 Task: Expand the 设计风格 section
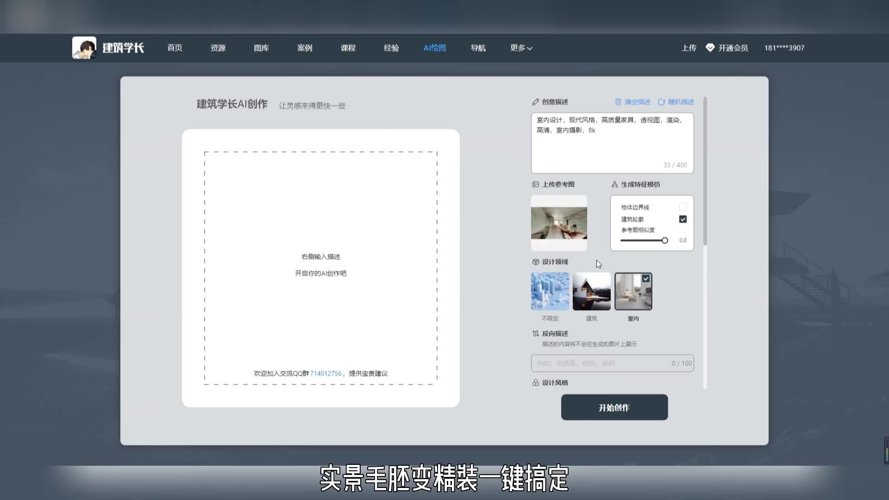555,382
